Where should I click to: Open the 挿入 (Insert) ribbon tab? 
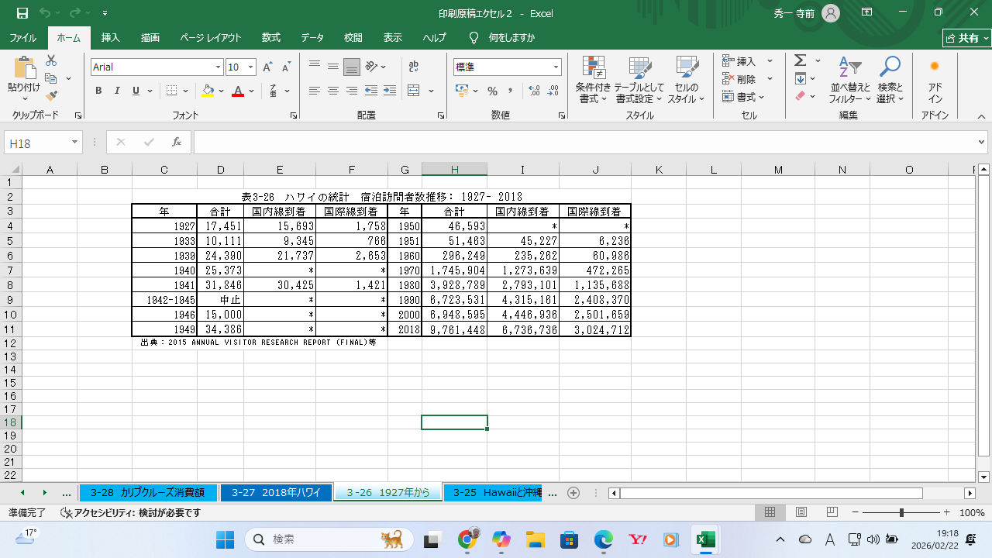click(x=111, y=38)
